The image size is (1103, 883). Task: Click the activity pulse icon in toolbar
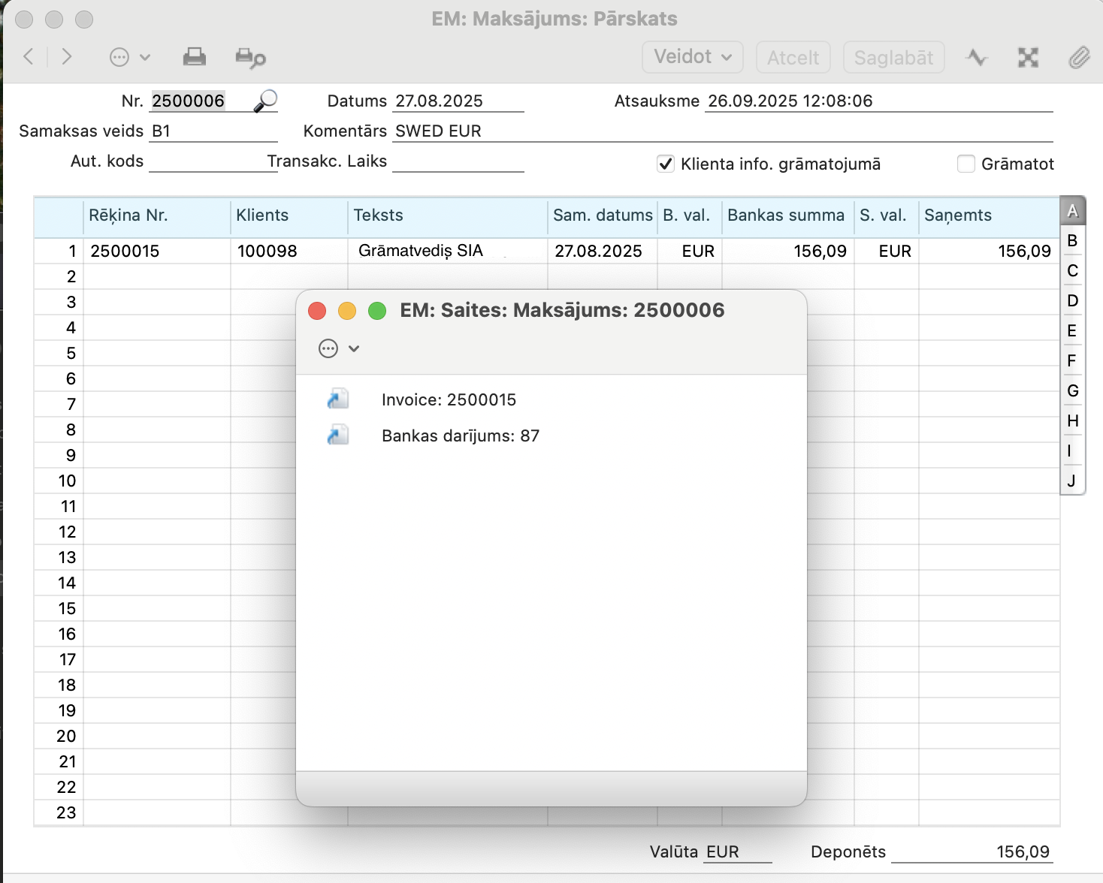click(x=977, y=58)
